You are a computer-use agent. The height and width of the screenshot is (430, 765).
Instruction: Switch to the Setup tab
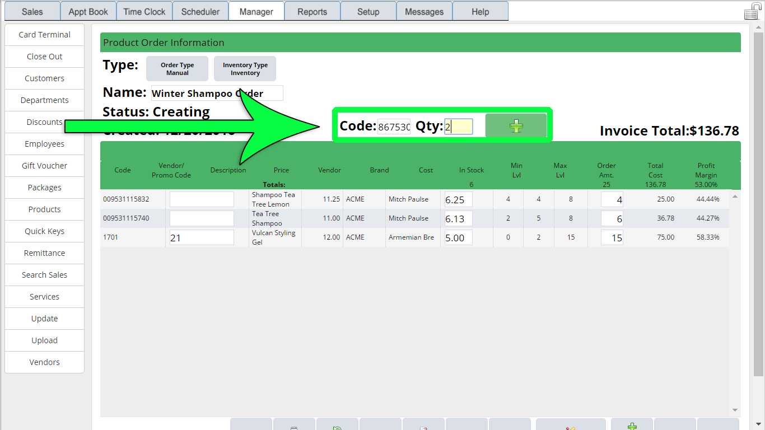(368, 12)
